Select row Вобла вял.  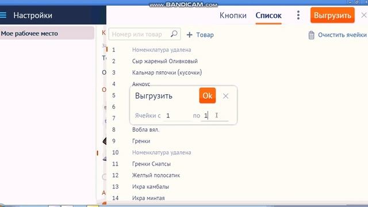pos(145,129)
